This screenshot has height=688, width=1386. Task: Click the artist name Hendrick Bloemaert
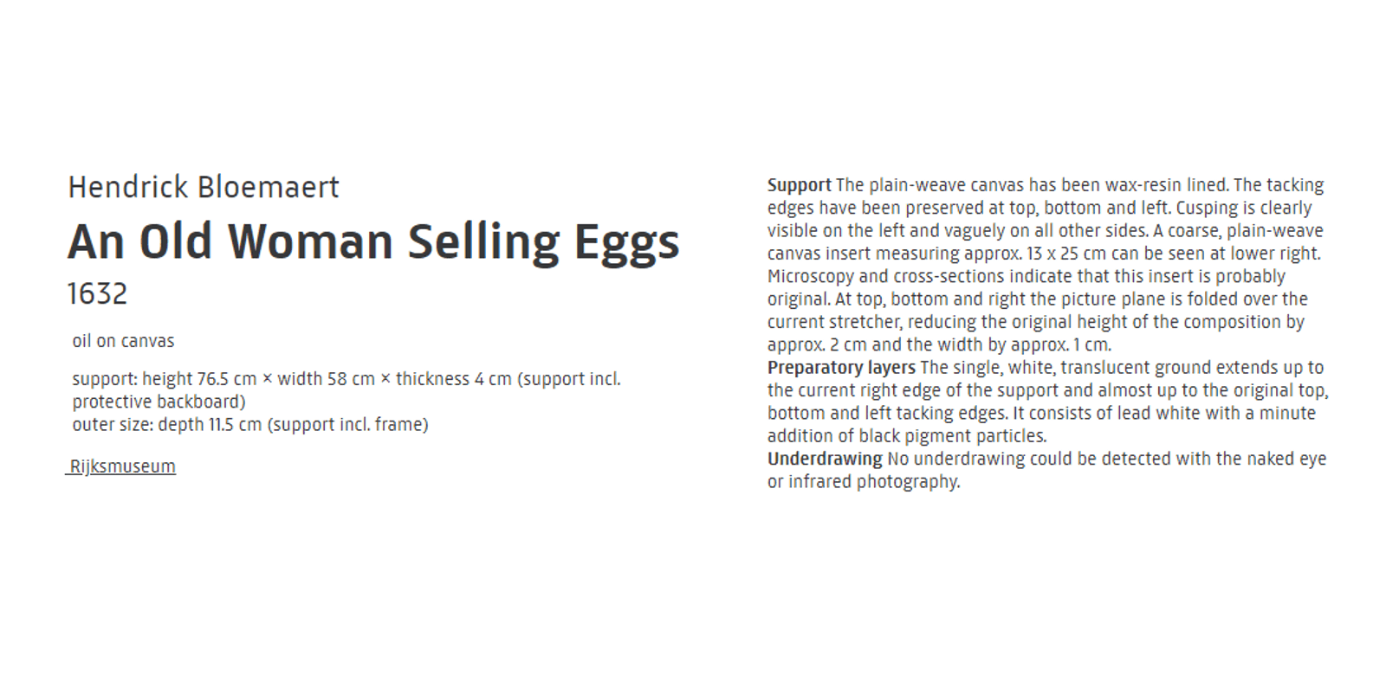(x=204, y=187)
